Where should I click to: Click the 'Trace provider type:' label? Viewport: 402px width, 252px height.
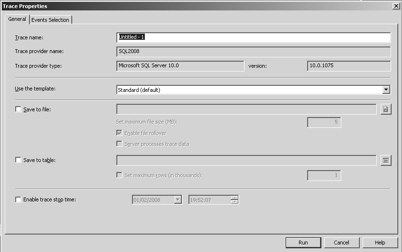click(38, 66)
